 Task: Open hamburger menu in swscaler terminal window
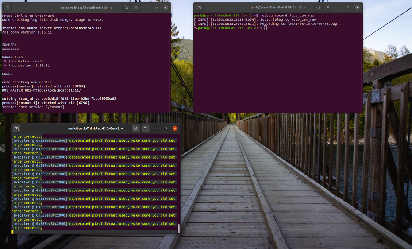click(x=145, y=128)
